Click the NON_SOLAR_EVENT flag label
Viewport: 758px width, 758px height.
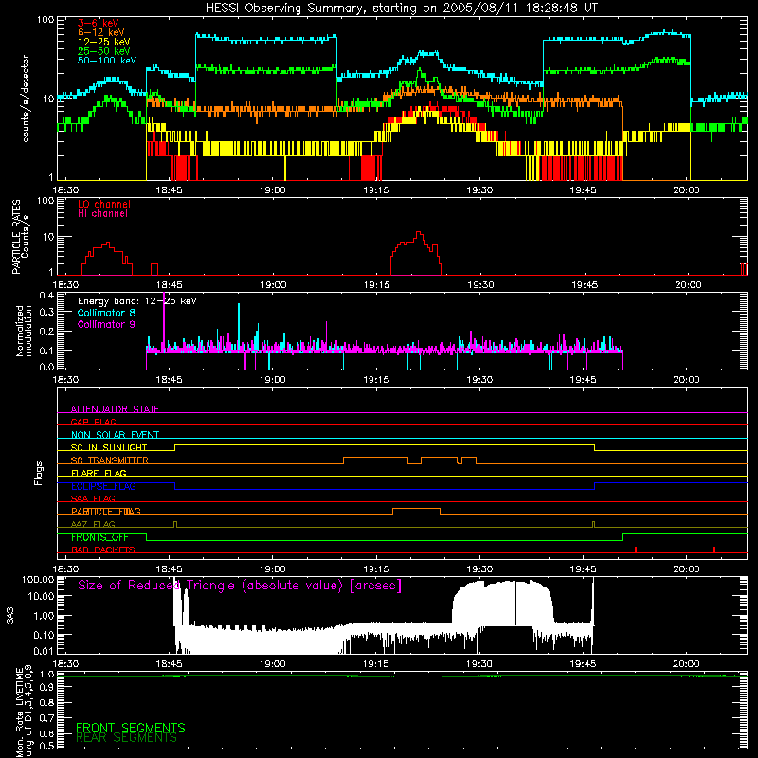[x=115, y=435]
